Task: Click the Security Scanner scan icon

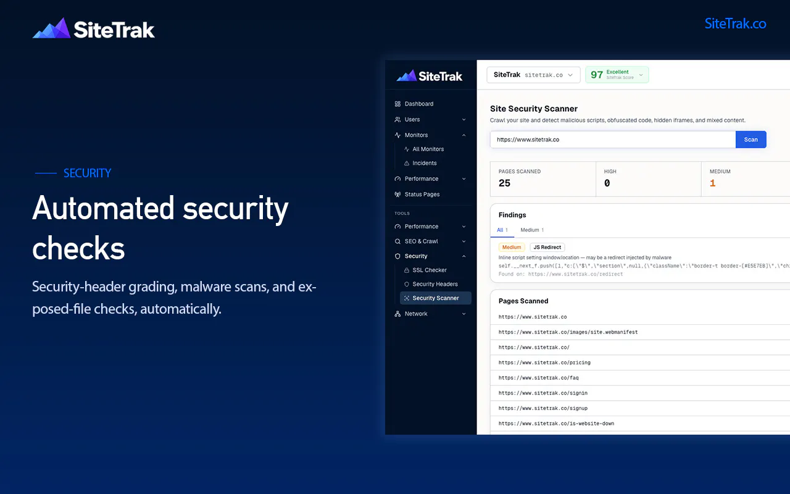Action: (407, 298)
